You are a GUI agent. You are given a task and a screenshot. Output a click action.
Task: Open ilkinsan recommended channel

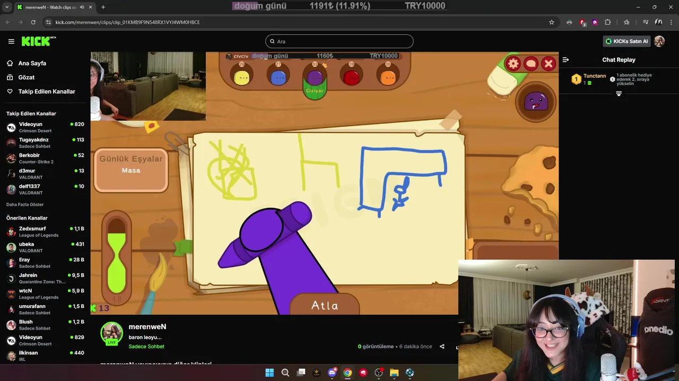tap(45, 356)
